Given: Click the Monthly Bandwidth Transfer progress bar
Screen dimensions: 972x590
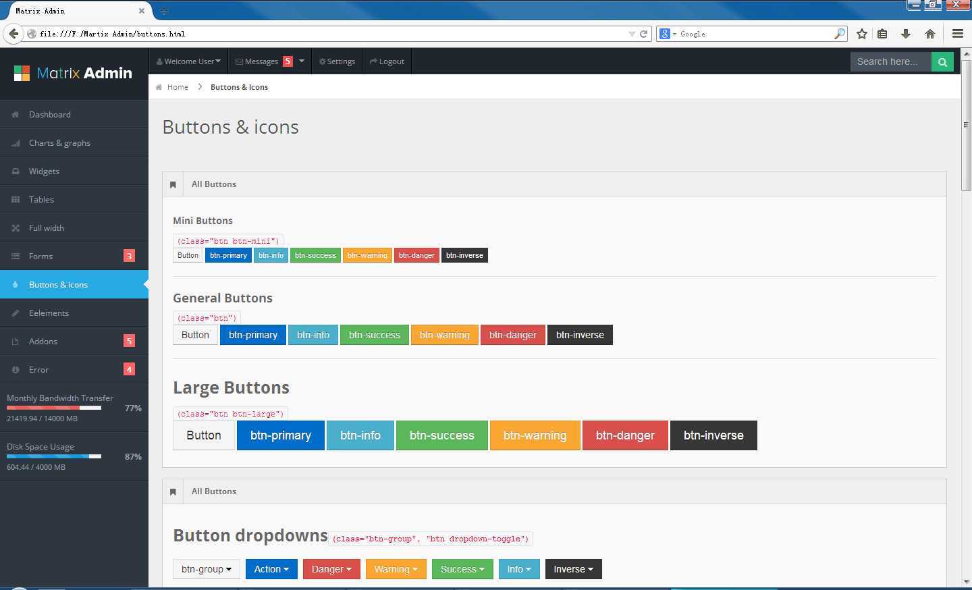Looking at the screenshot, I should click(x=54, y=408).
